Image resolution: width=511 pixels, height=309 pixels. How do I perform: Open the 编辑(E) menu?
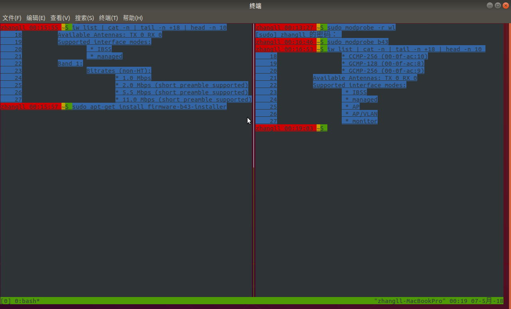(36, 18)
